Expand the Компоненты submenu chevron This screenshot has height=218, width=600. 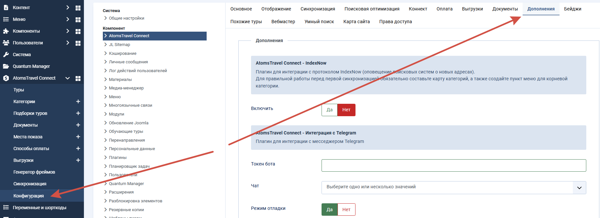click(68, 31)
